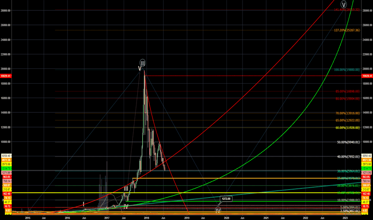Click the pink 1271.96 tag on right price scale

[x=367, y=173]
